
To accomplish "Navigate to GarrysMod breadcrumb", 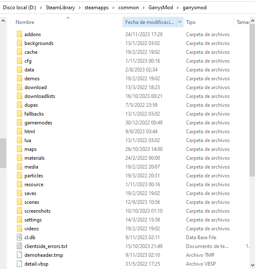I will pyautogui.click(x=161, y=8).
